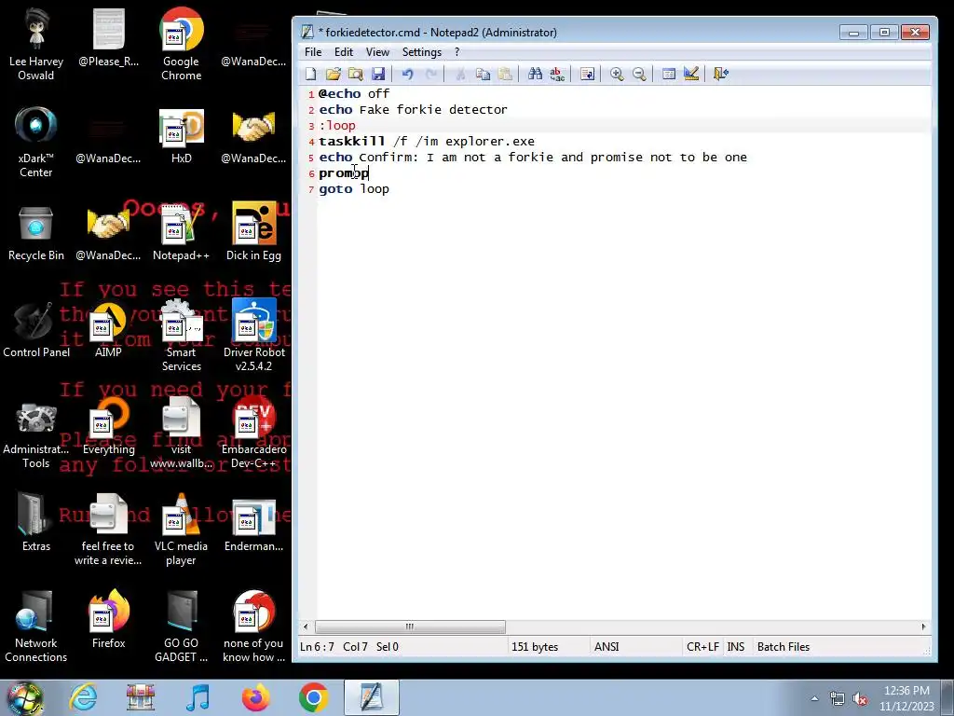Viewport: 954px width, 716px height.
Task: Launch Internet Explorer from the taskbar
Action: pyautogui.click(x=83, y=697)
